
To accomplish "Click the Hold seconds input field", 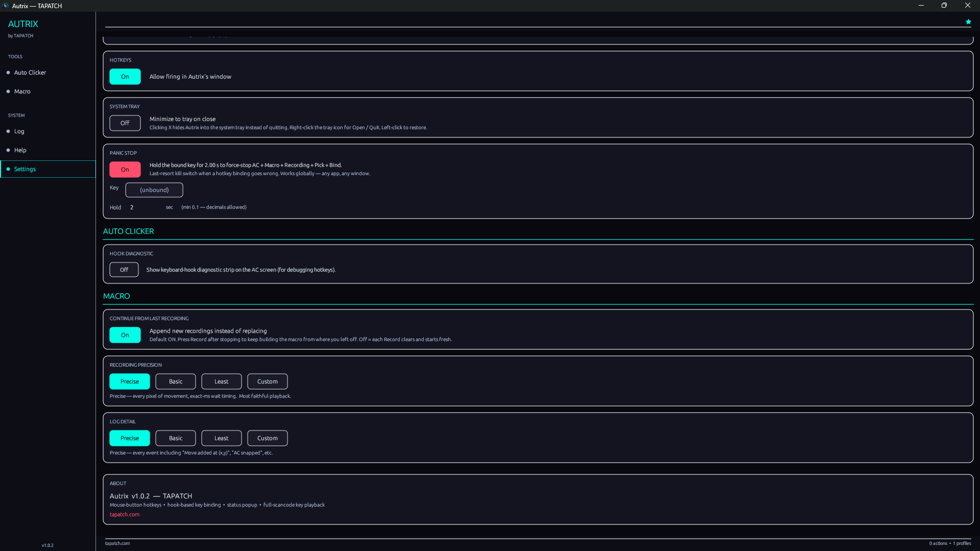I will tap(145, 207).
